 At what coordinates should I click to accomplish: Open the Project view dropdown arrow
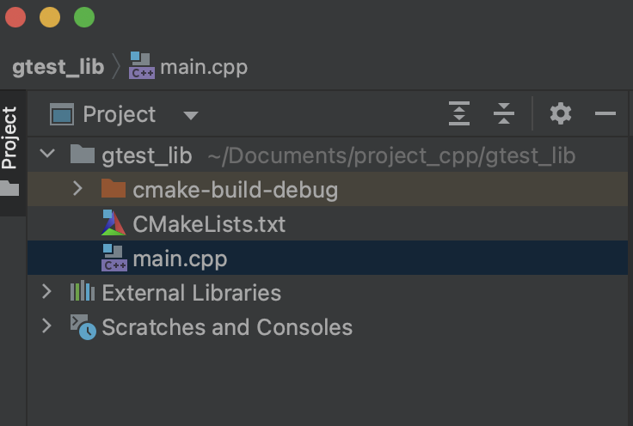point(191,116)
